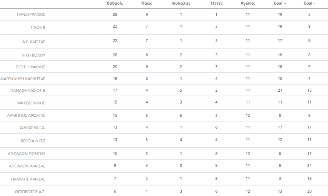Click the Goal - column header

click(x=309, y=4)
